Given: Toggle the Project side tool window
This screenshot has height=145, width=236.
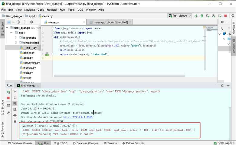Looking at the screenshot, I should 2,29.
